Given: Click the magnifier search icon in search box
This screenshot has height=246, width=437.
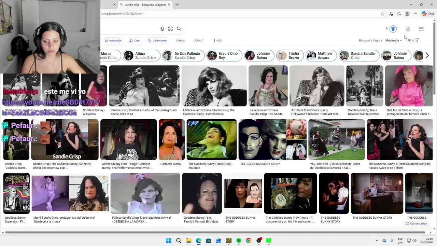Looking at the screenshot, I should coord(179,29).
